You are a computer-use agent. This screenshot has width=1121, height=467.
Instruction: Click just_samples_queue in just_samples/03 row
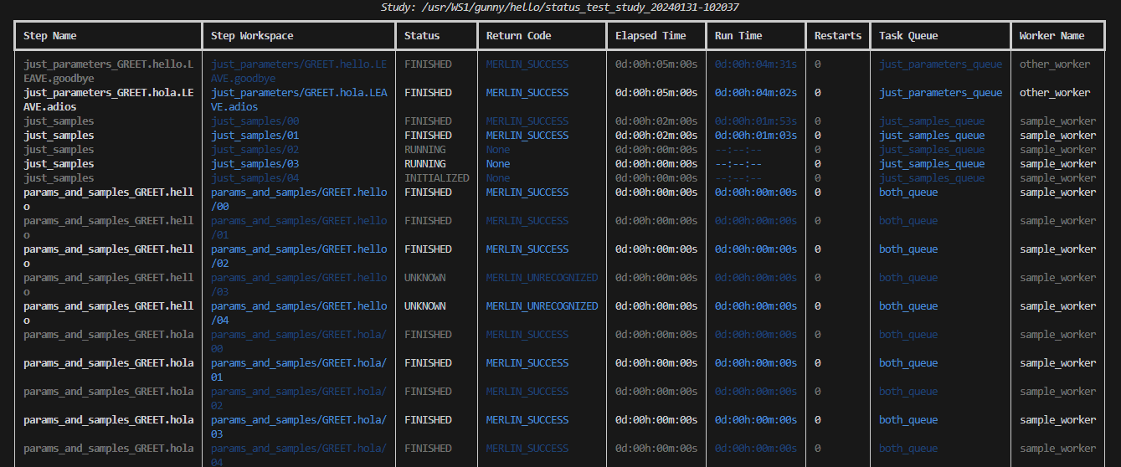[x=932, y=164]
